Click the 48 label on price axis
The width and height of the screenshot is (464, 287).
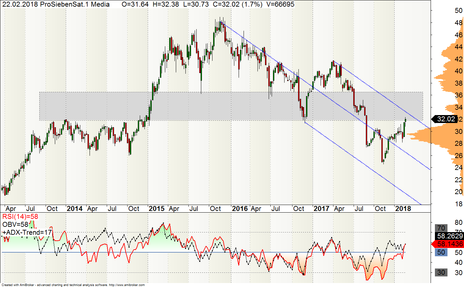point(458,23)
